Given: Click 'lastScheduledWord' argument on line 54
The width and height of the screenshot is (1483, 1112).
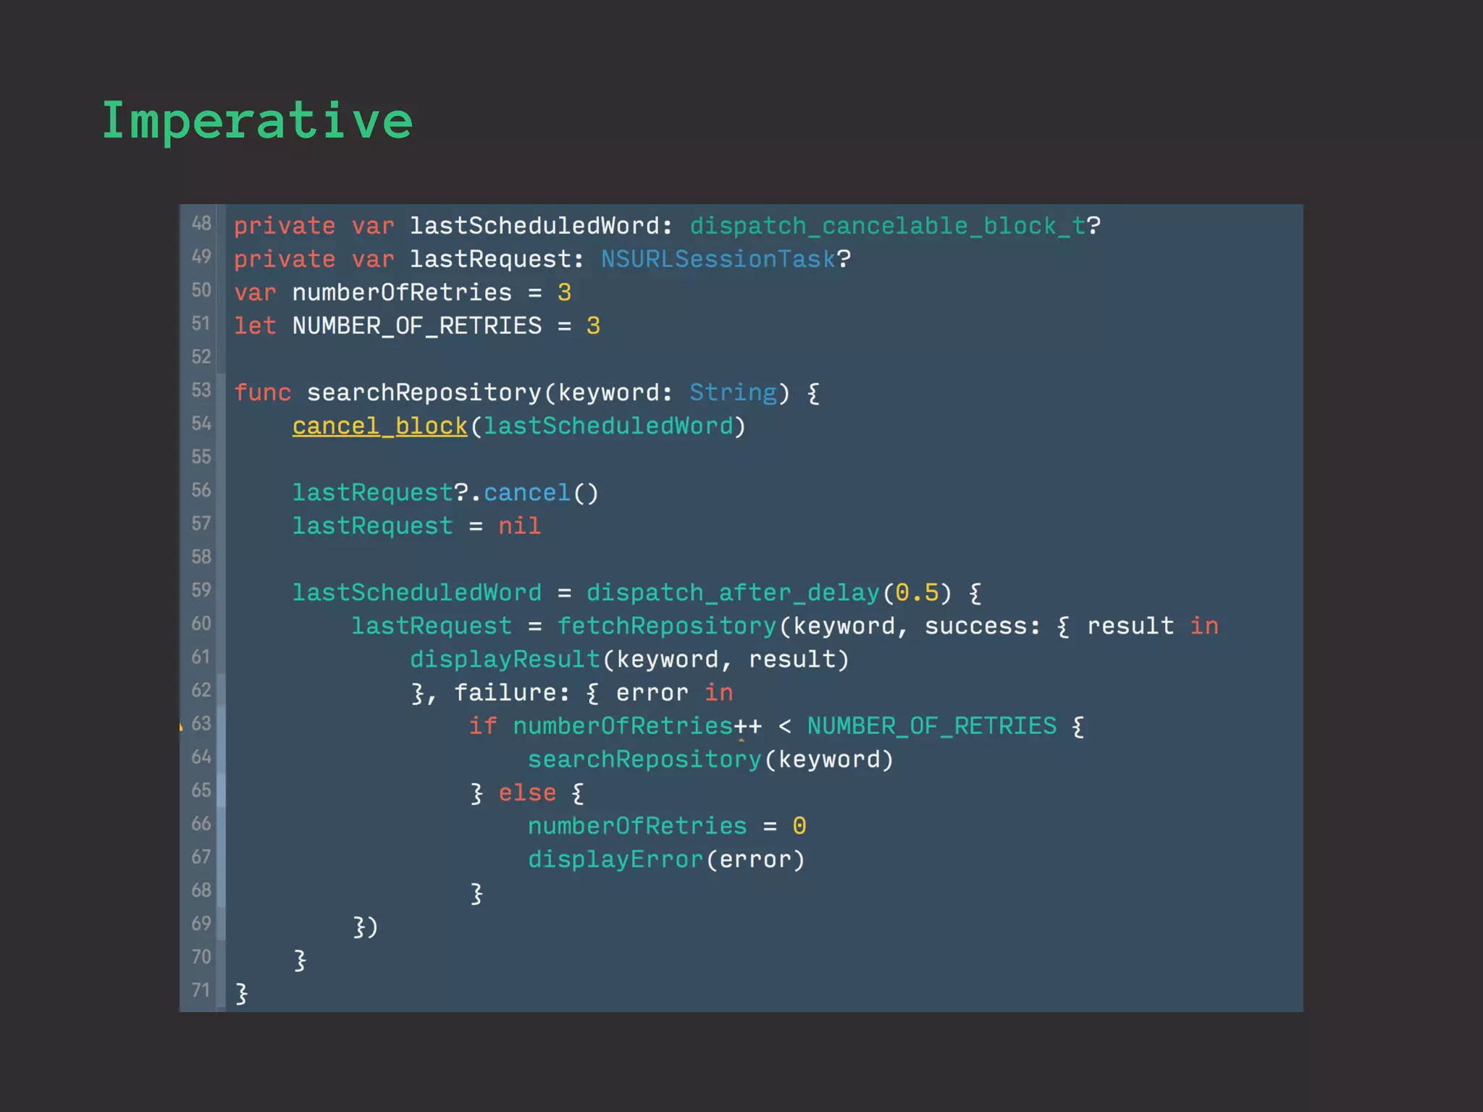Looking at the screenshot, I should [608, 426].
